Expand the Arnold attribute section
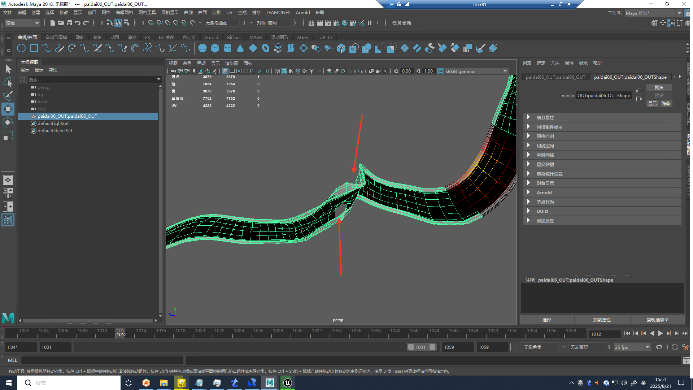Screen dimensions: 693x390 tap(544, 192)
